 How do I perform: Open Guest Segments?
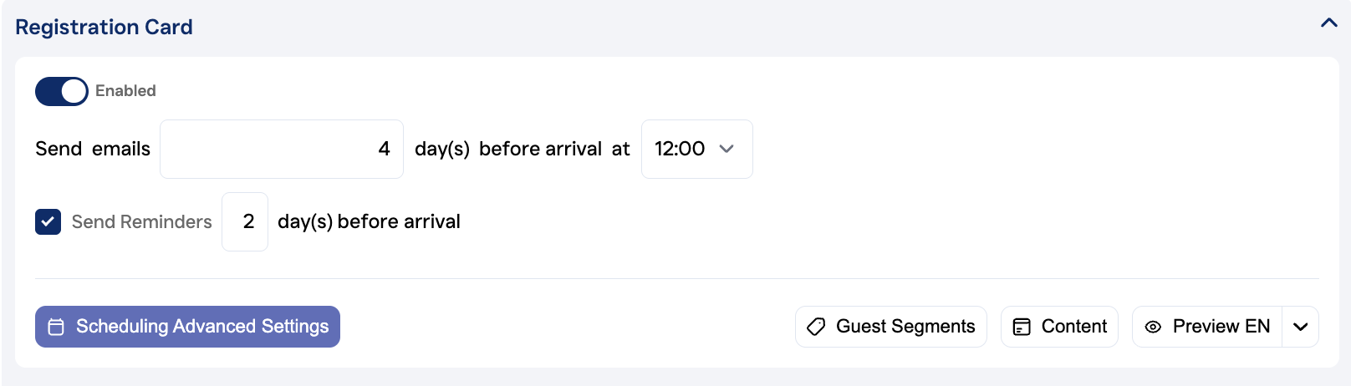pyautogui.click(x=890, y=327)
